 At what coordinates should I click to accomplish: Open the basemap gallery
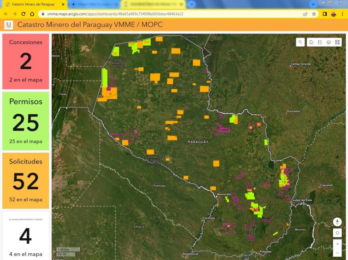coord(337,42)
